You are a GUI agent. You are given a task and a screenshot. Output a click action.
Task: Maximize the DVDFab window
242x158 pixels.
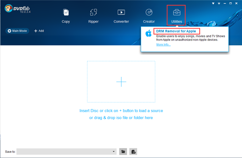(x=231, y=3)
